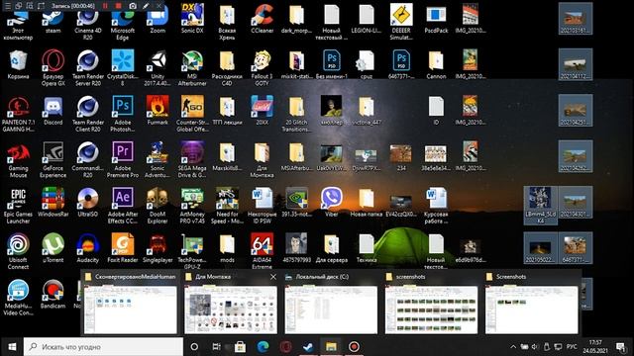Open GeForce Experience shortcut
The image size is (634, 356).
(x=53, y=160)
